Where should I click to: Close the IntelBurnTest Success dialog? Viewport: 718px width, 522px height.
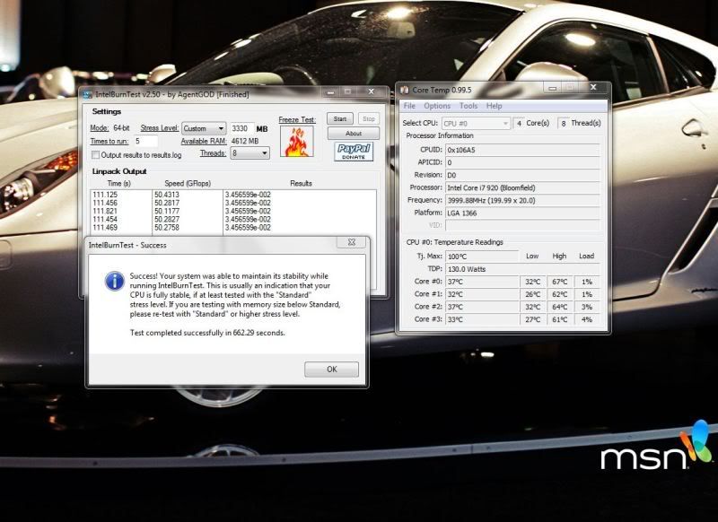351,243
